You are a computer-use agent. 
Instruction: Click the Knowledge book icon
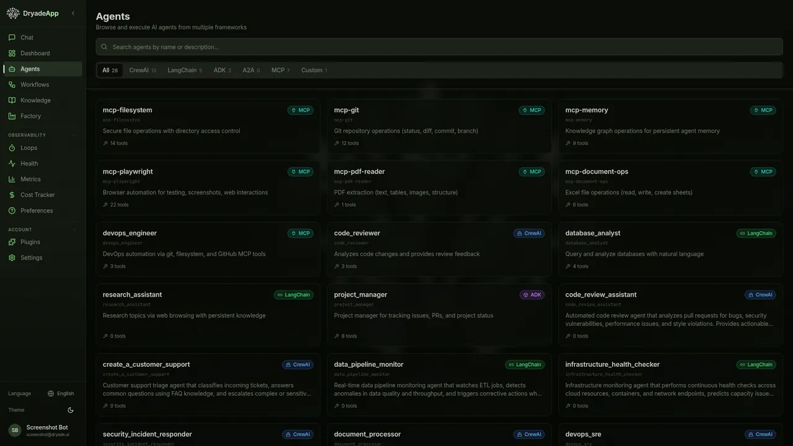point(12,100)
